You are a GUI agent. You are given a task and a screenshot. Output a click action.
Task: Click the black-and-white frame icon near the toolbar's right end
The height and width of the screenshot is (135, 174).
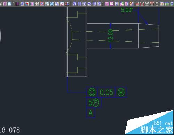click(x=157, y=3)
